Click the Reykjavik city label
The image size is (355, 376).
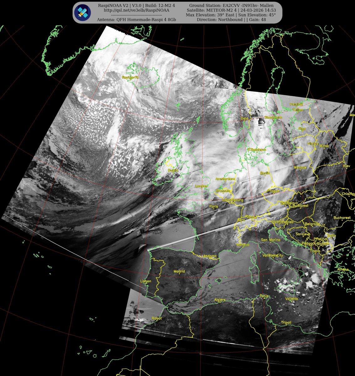click(130, 77)
